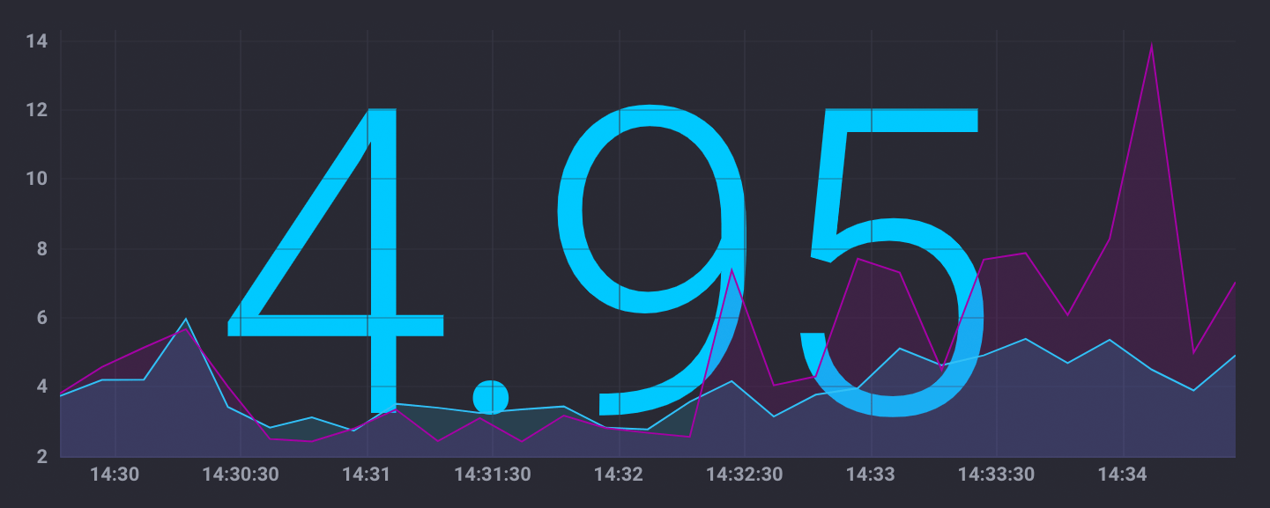
Task: Click the 14:31 time axis label
Action: [367, 475]
